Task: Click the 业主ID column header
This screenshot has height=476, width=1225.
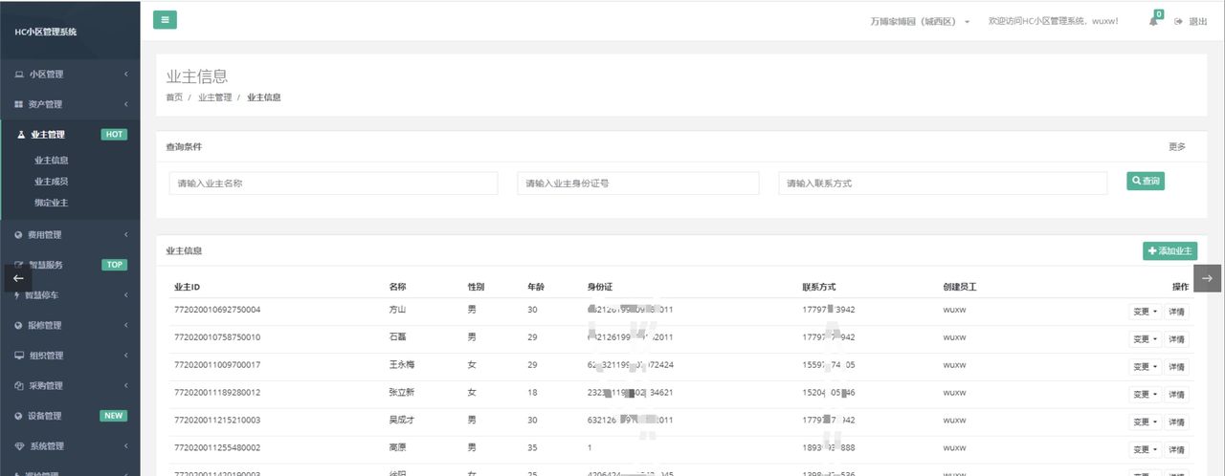Action: click(x=187, y=287)
